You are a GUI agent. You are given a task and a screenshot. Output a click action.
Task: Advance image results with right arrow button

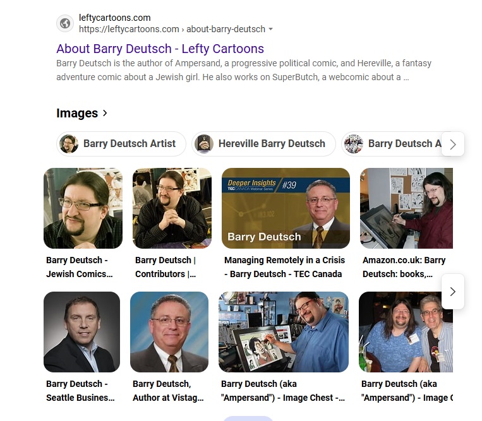pos(453,292)
